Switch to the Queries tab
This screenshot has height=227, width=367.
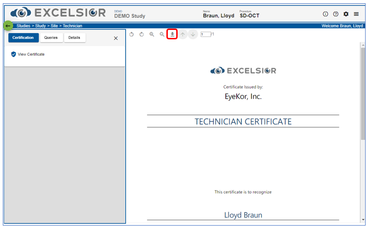point(51,37)
